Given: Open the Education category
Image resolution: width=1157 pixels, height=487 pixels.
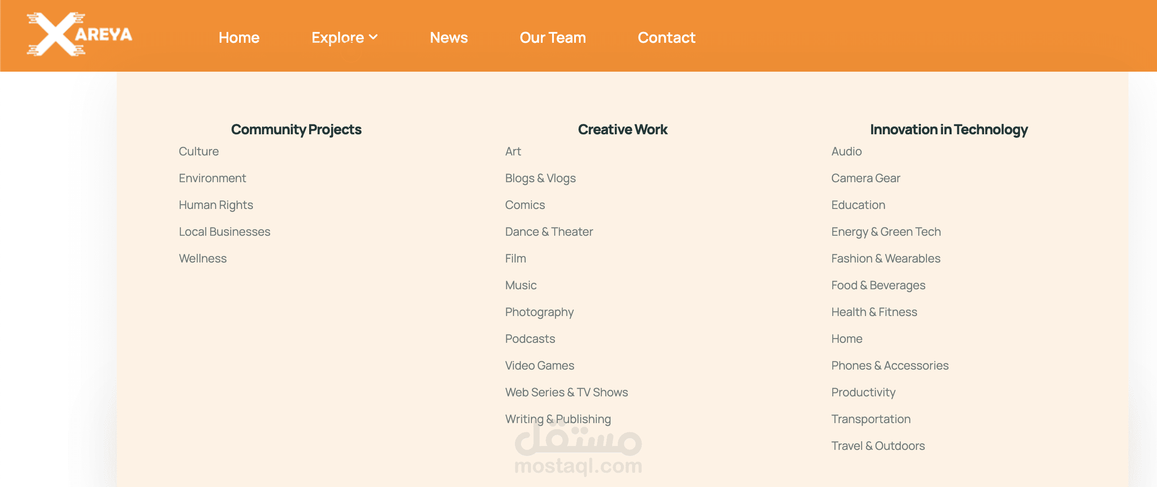Looking at the screenshot, I should pyautogui.click(x=858, y=205).
